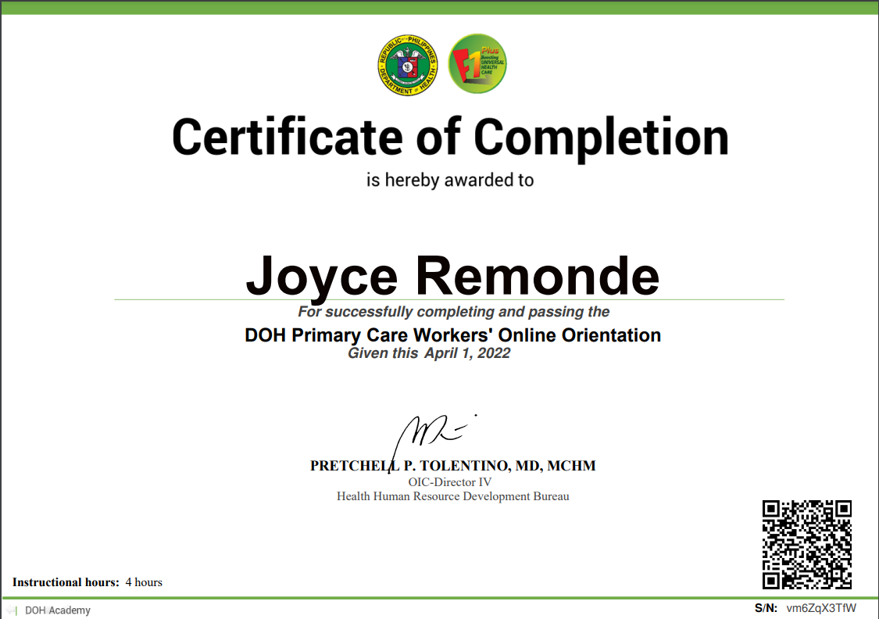Click PRETCHELL P. TOLENTINO, MD, MCHM name
Screen dimensions: 879x619
[452, 466]
